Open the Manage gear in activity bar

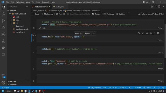[x=3, y=83]
